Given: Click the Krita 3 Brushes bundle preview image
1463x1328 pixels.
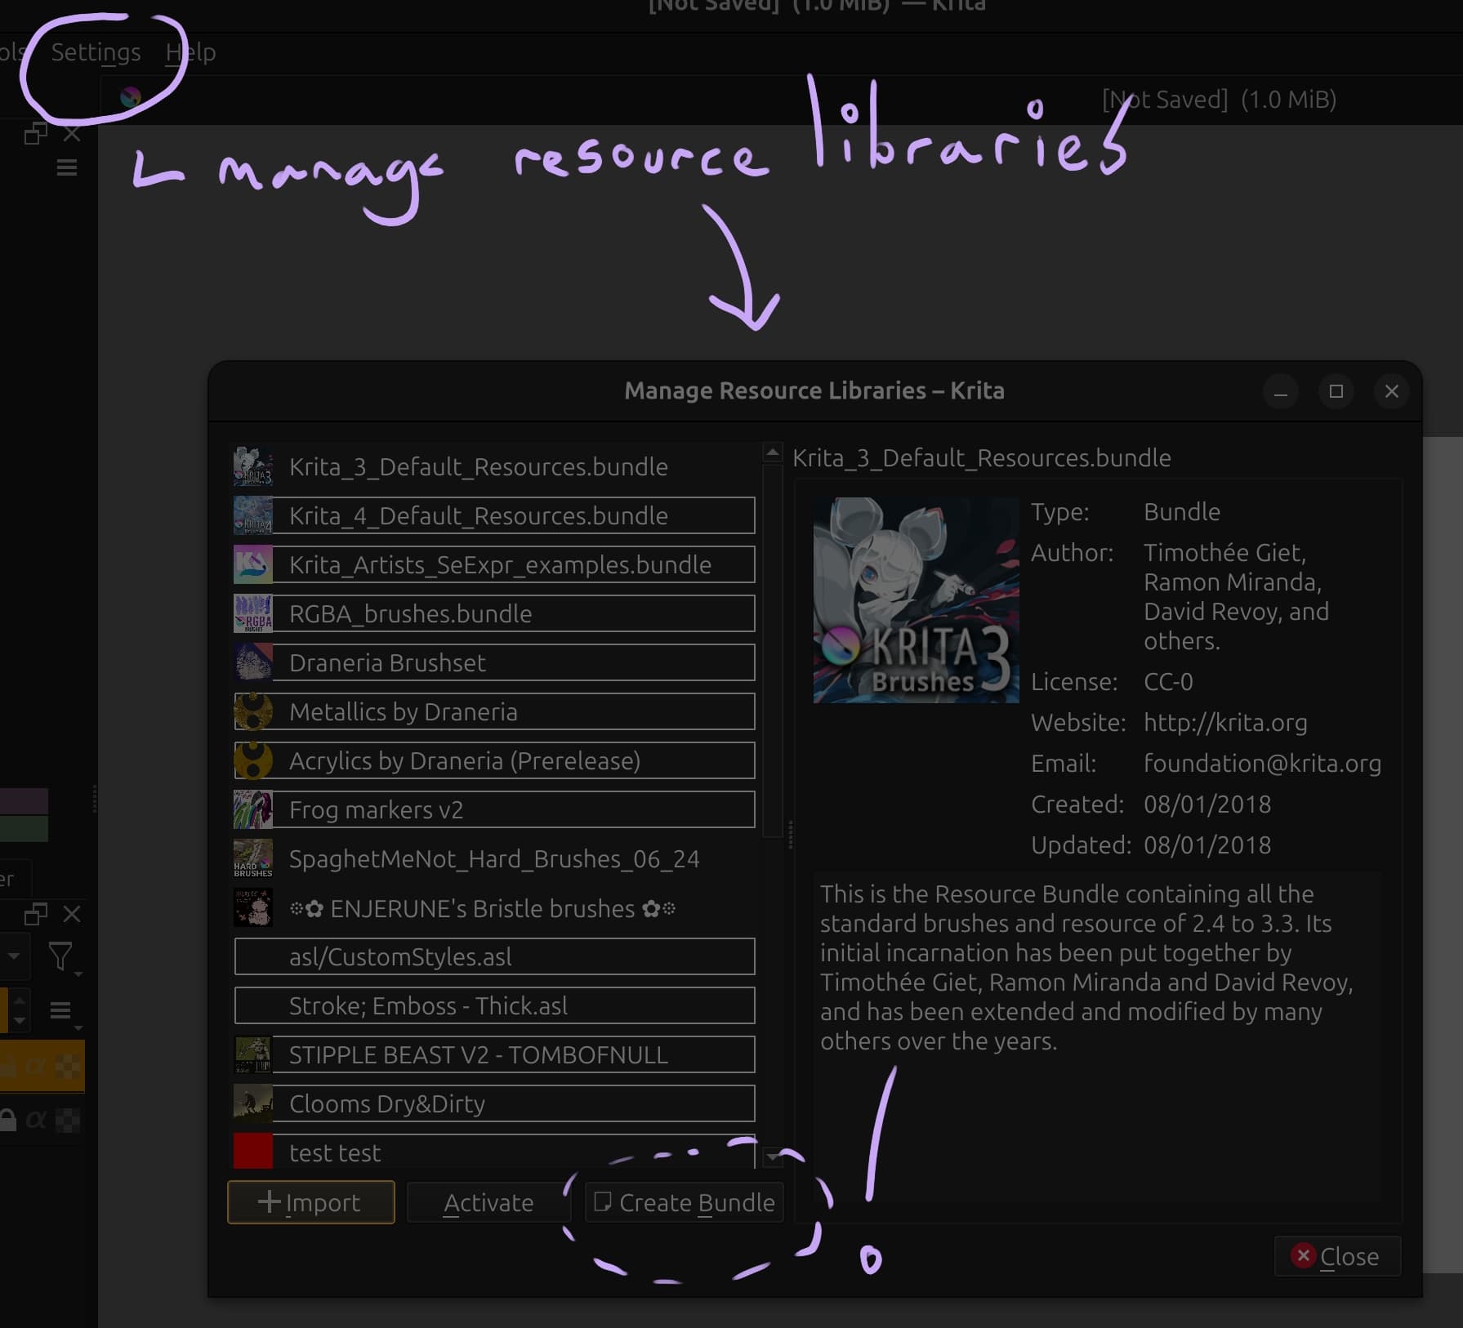Looking at the screenshot, I should 916,600.
